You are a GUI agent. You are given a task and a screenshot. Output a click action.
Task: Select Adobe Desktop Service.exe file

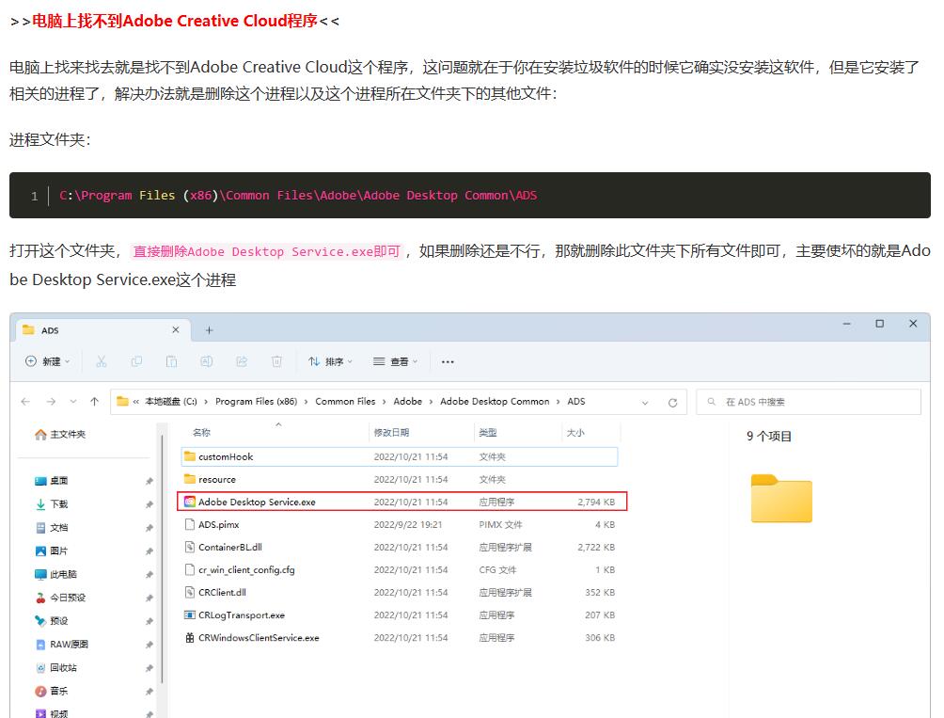tap(257, 503)
